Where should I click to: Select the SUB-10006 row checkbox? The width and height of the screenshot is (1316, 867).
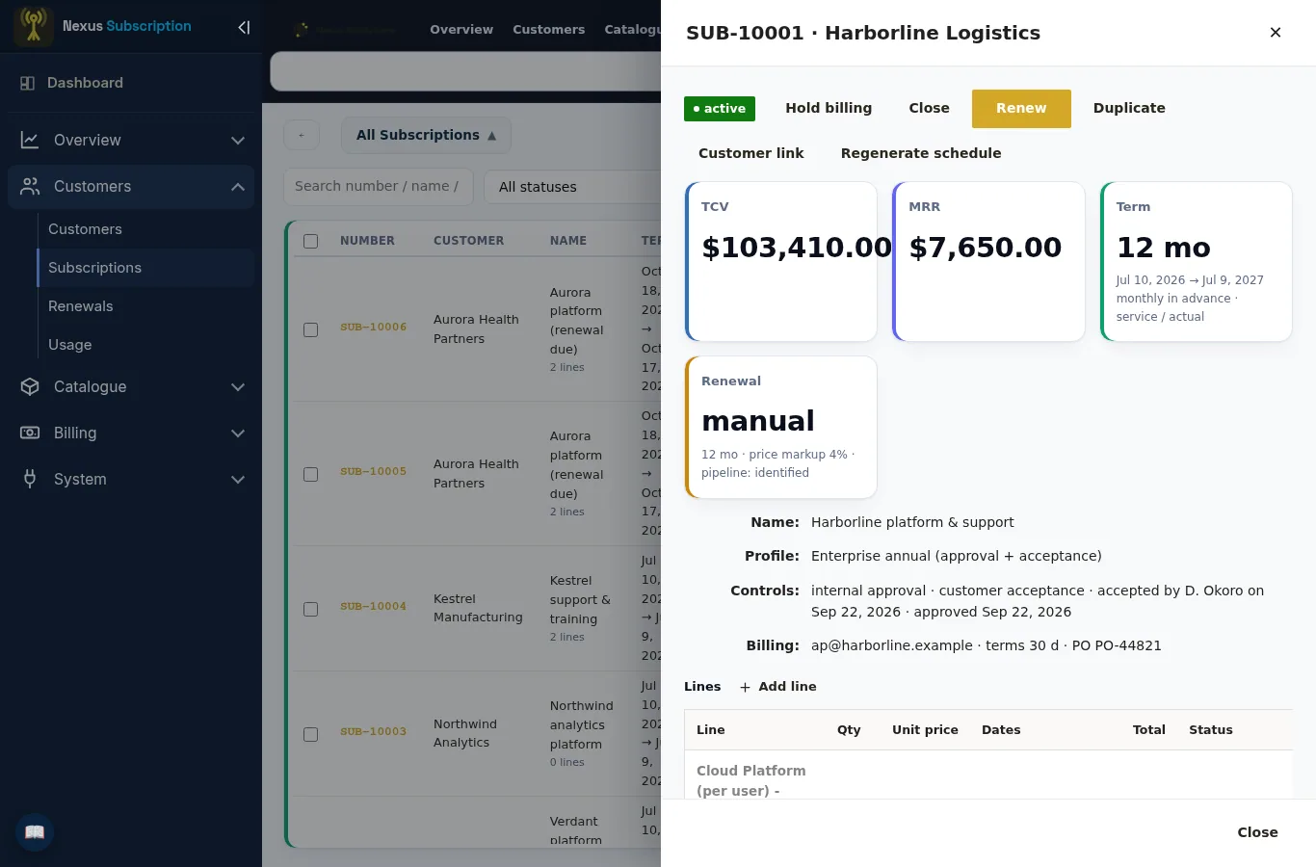pyautogui.click(x=310, y=329)
